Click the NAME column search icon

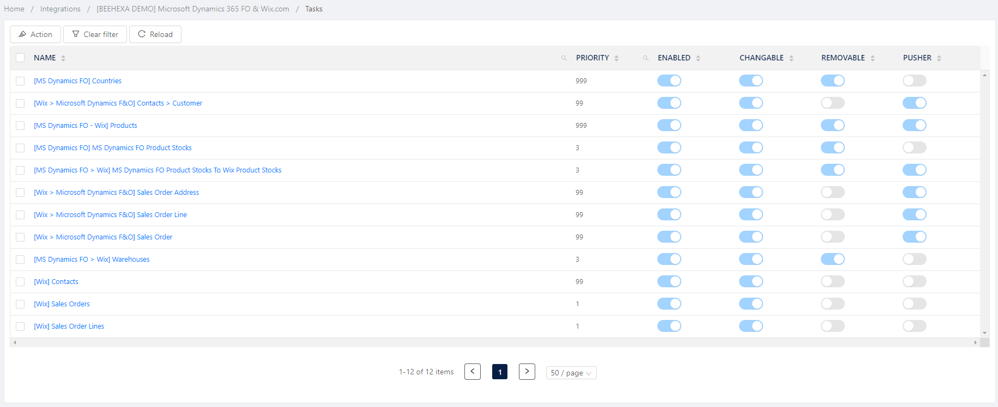point(564,58)
